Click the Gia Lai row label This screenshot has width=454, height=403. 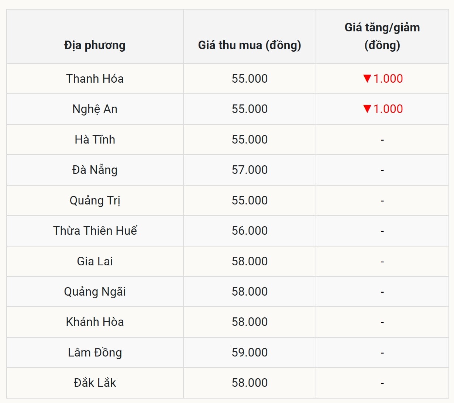pyautogui.click(x=95, y=261)
